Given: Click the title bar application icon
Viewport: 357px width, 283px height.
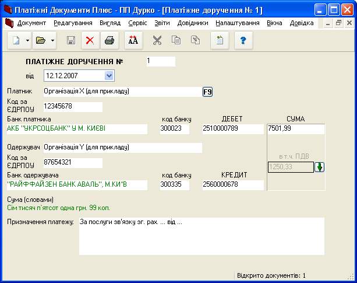Looking at the screenshot, I should 8,10.
